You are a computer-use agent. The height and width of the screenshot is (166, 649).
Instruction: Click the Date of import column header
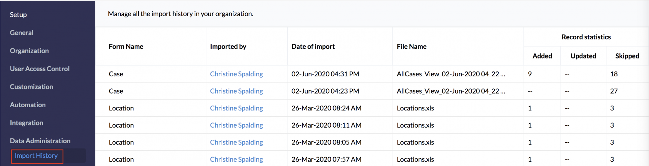tap(313, 46)
